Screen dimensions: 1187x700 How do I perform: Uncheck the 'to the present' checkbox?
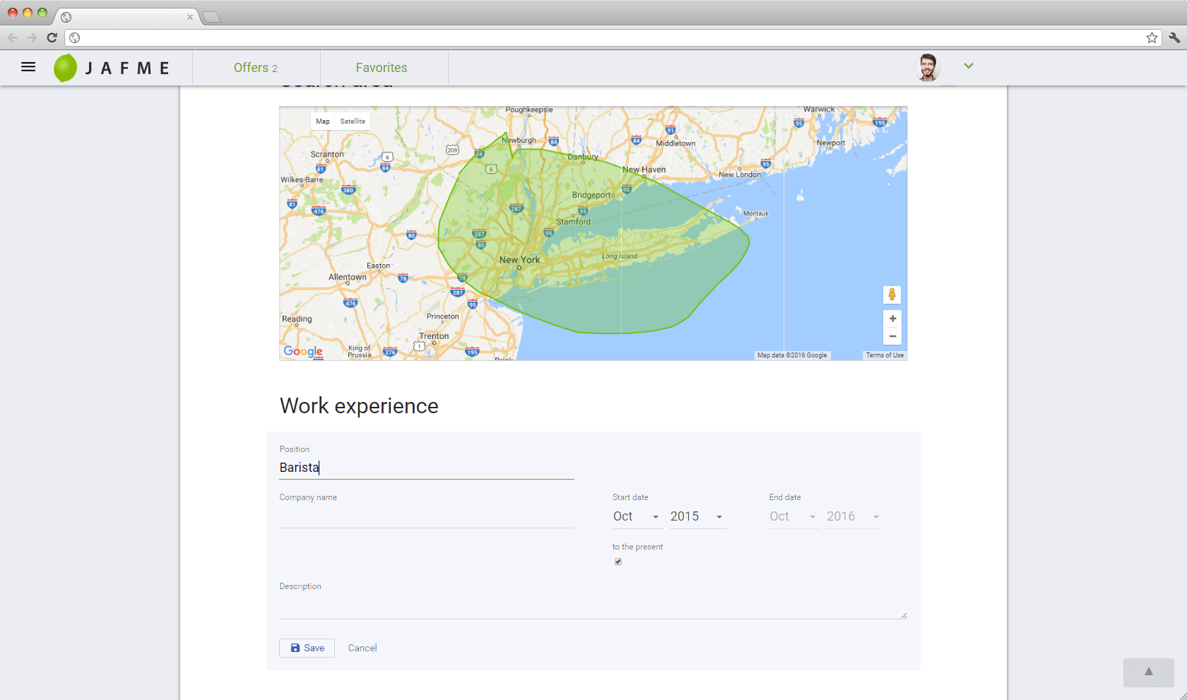[x=618, y=562]
